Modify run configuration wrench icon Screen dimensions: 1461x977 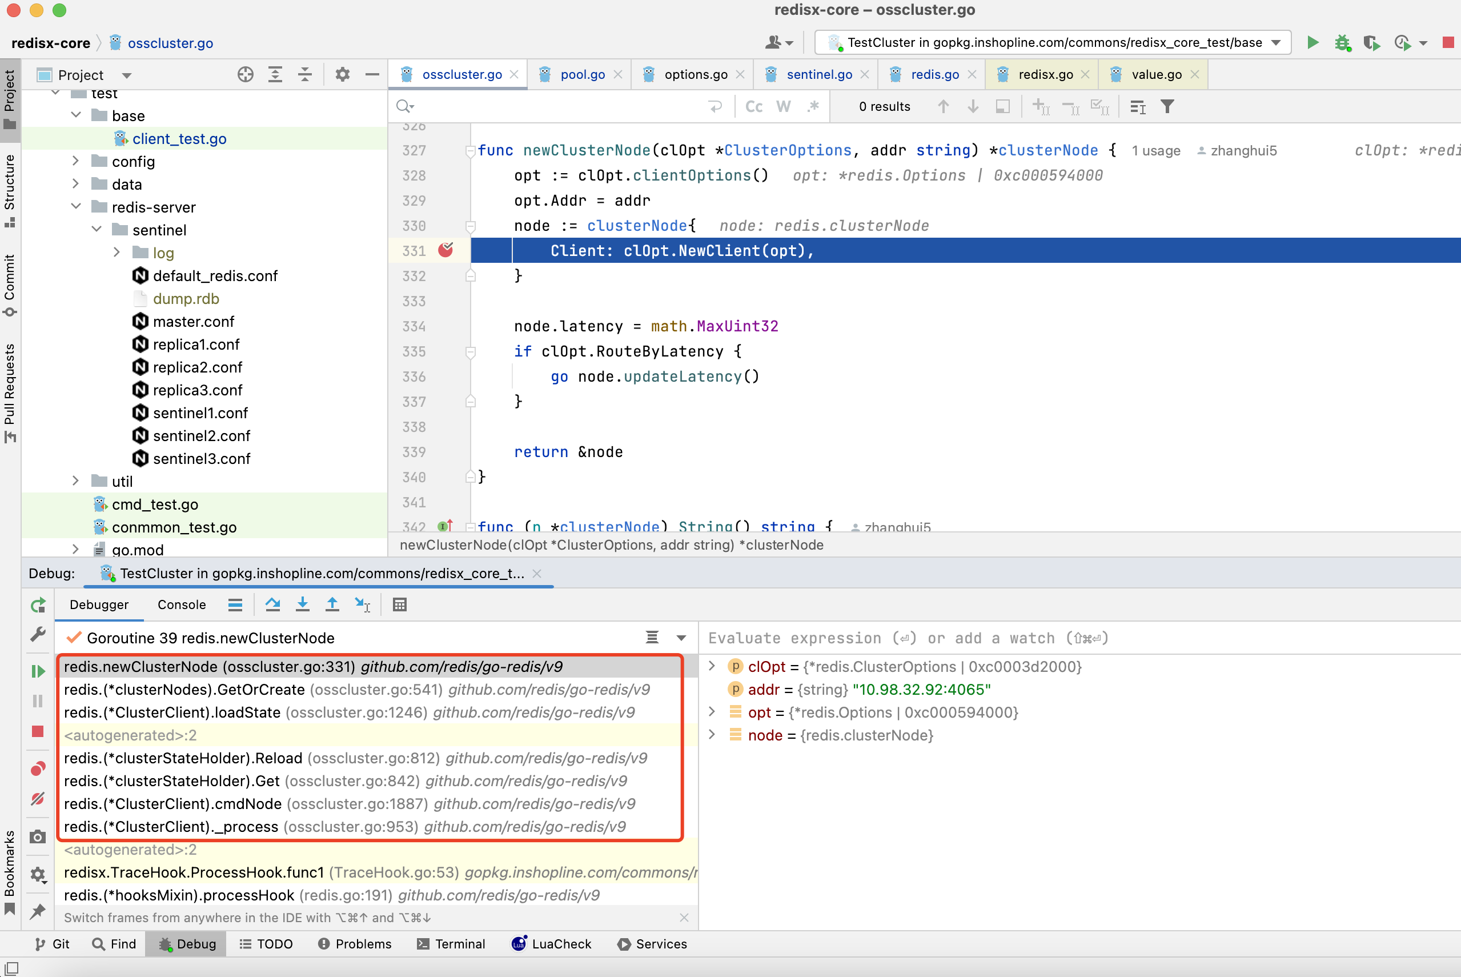point(38,634)
